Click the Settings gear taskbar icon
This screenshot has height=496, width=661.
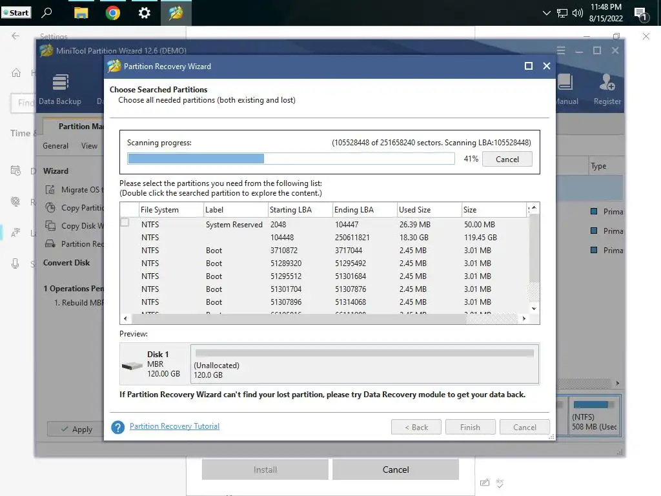coord(144,13)
